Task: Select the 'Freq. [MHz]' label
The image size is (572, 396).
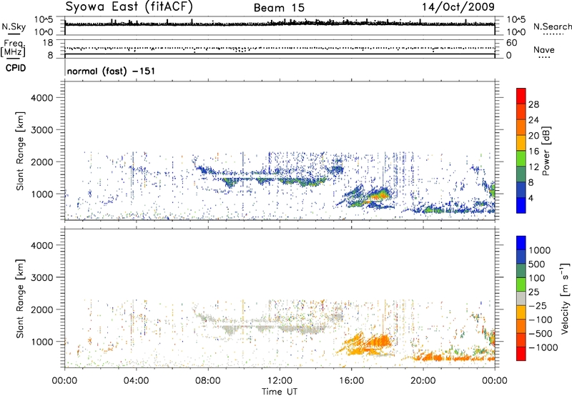Action: point(13,48)
